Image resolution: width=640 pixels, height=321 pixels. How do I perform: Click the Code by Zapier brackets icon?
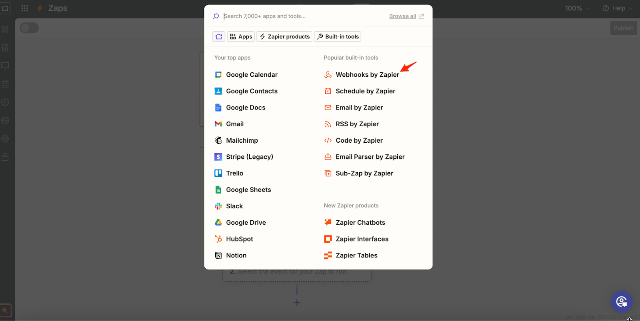click(x=328, y=140)
